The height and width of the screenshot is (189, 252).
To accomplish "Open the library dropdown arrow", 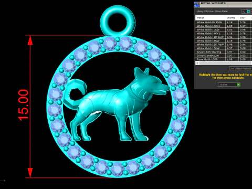I will 248,12.
